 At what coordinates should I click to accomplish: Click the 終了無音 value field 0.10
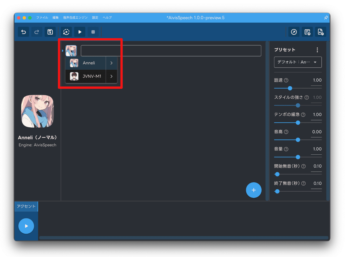(316, 183)
